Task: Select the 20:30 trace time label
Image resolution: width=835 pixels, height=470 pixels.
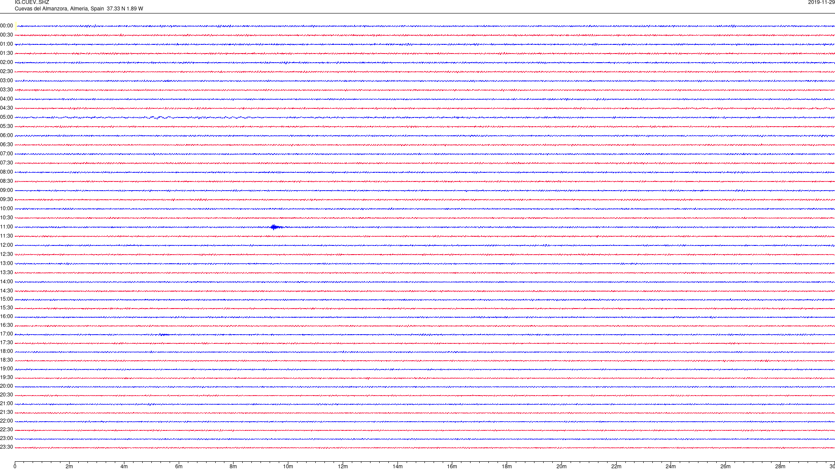Action: click(x=7, y=395)
